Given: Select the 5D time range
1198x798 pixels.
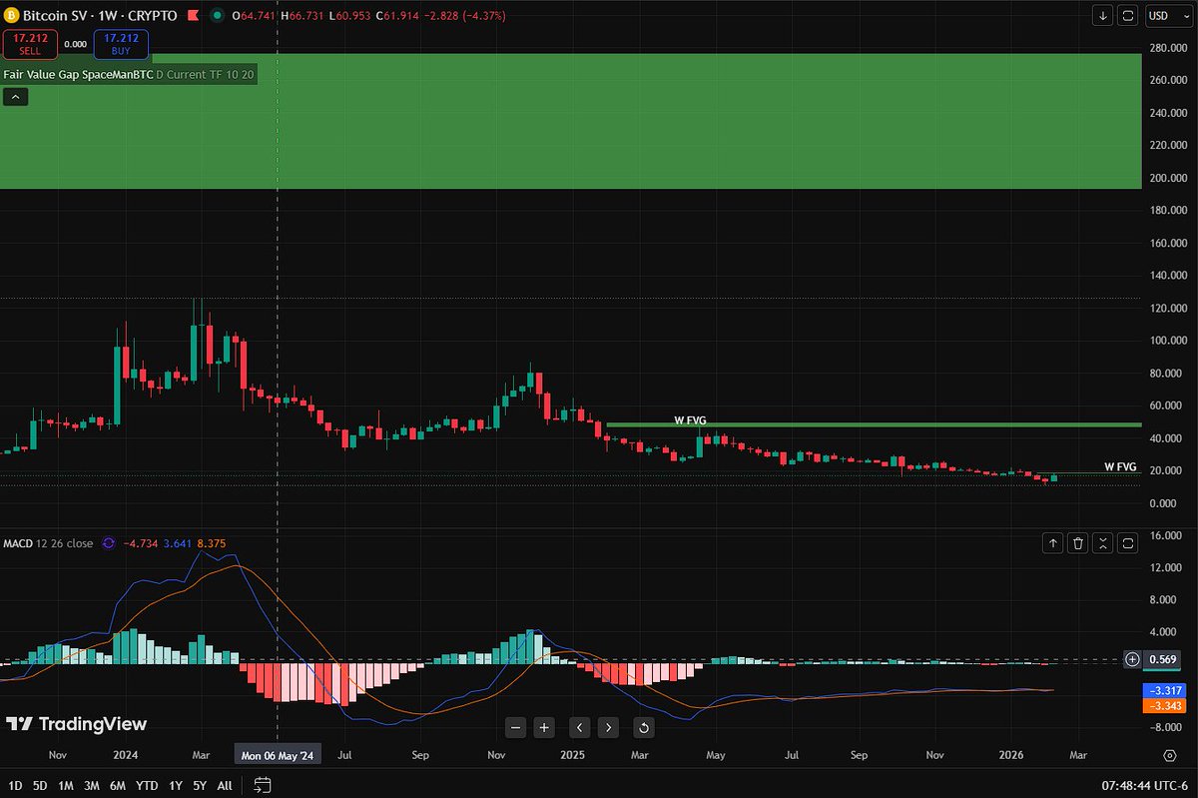Looking at the screenshot, I should coord(40,786).
